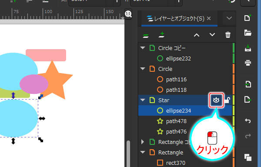The image size is (261, 167).
Task: Click the Print icon in the command bar
Action: click(x=248, y=63)
